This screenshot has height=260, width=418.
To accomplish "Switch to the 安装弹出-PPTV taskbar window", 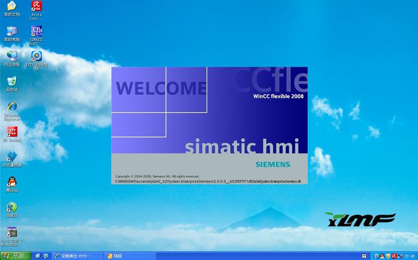I will tap(78, 256).
